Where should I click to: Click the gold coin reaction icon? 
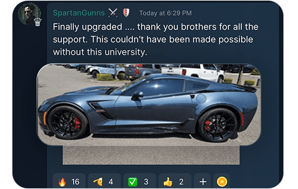pyautogui.click(x=222, y=181)
